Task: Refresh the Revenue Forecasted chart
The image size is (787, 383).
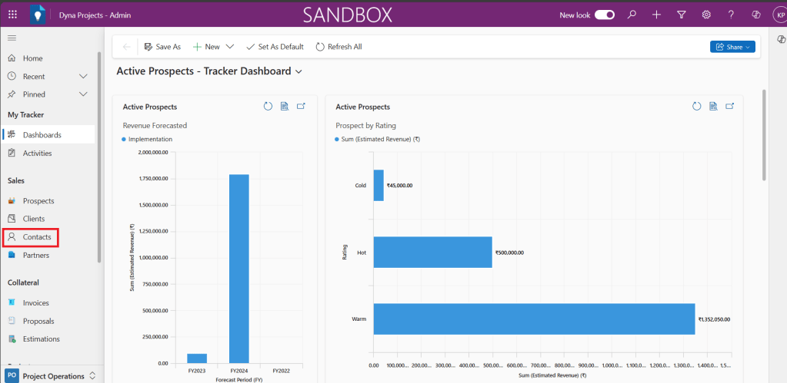Action: [x=268, y=107]
